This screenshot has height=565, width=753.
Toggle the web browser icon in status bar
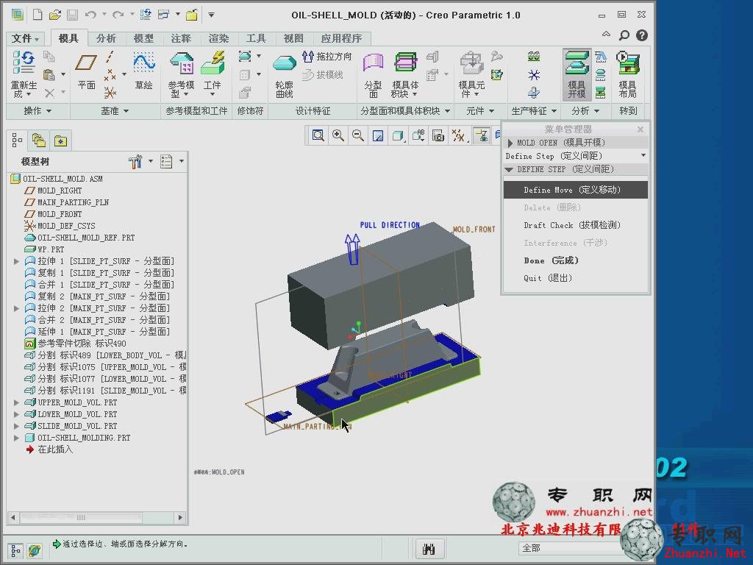click(x=34, y=550)
